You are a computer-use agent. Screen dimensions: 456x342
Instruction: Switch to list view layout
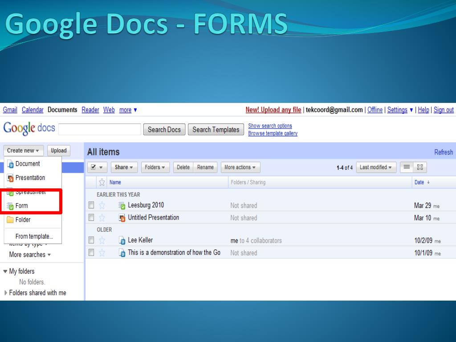(x=407, y=167)
